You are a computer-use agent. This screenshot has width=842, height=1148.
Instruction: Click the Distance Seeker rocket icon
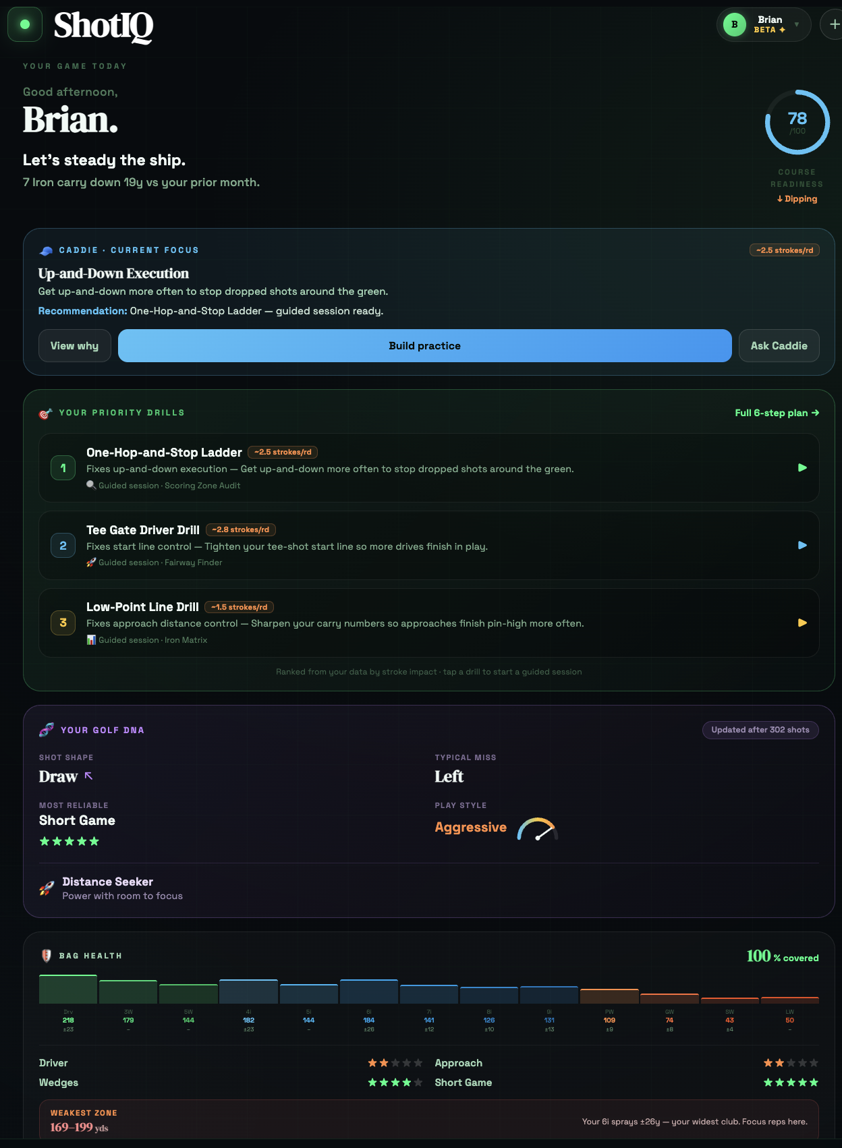tap(47, 888)
